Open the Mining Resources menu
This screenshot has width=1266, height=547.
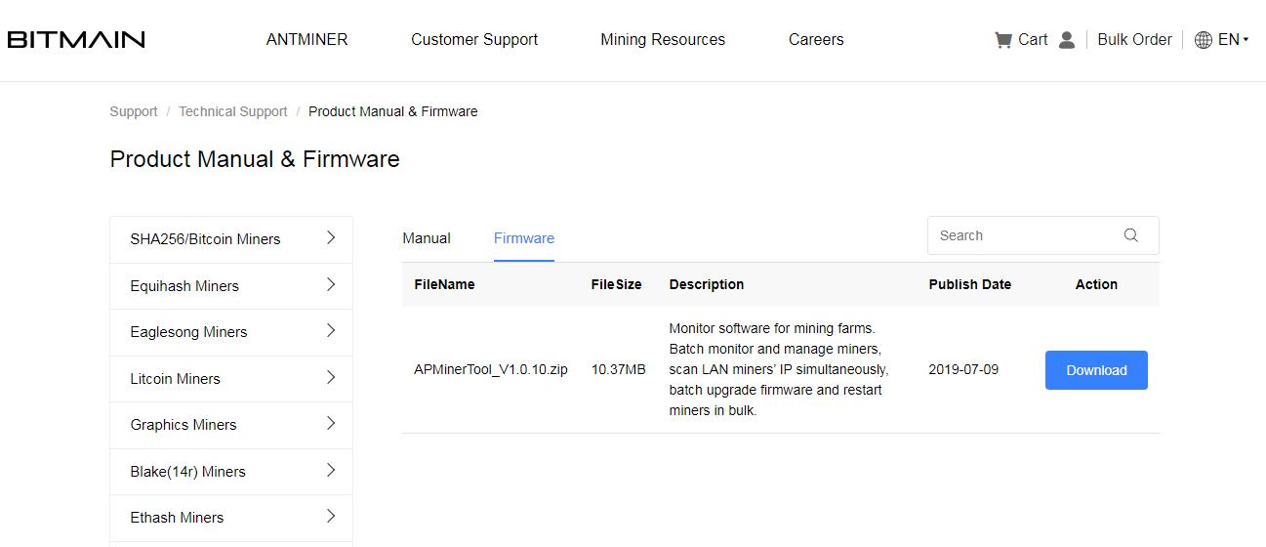(663, 40)
